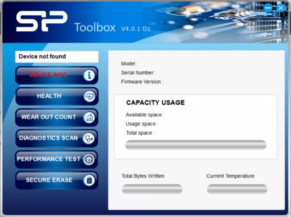Click the 'V4.0.1 D1' version text
Screen dimensions: 291x217
[136, 29]
